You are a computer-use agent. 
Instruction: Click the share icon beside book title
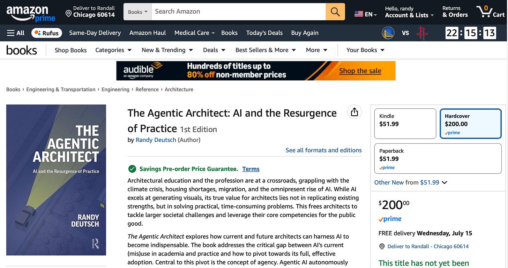(354, 112)
